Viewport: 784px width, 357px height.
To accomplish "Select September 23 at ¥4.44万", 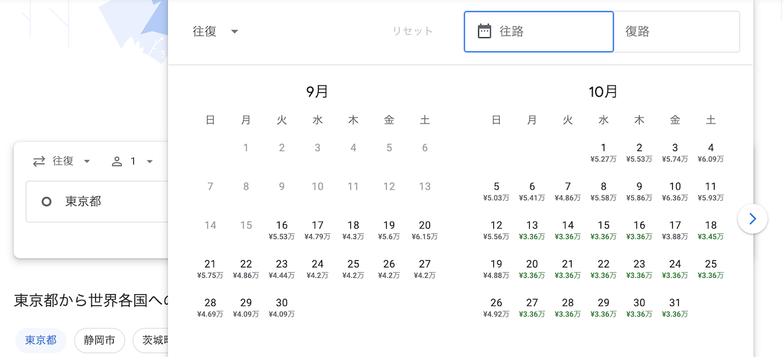I will [x=282, y=269].
